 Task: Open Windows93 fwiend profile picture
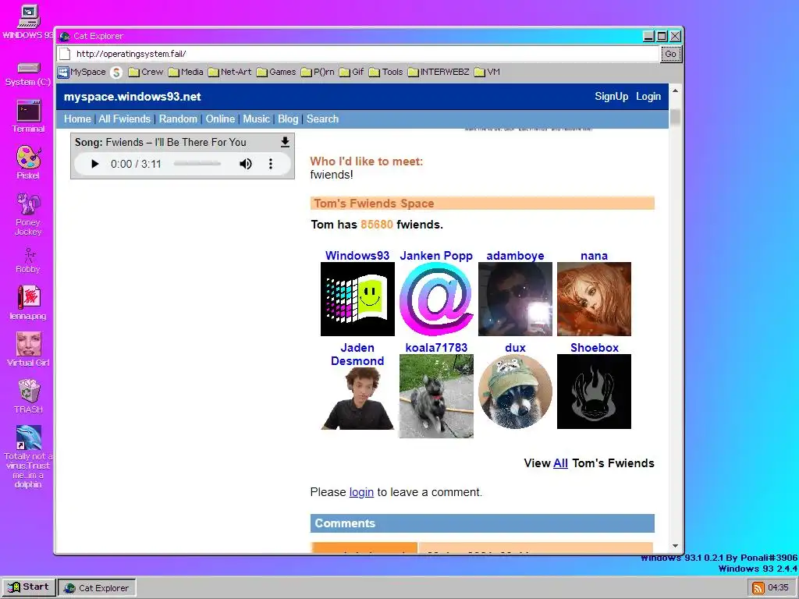pyautogui.click(x=357, y=299)
